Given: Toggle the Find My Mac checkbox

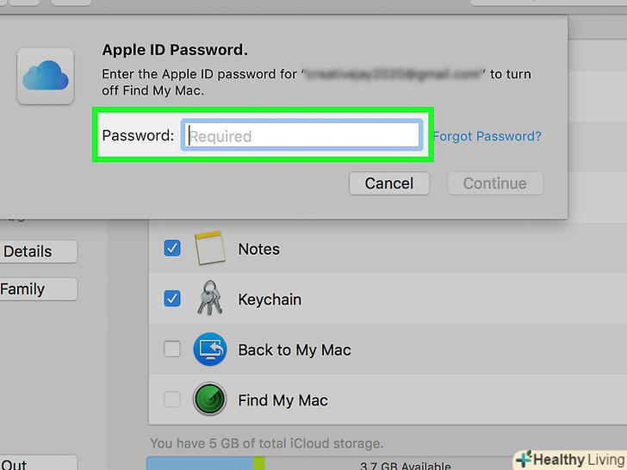Looking at the screenshot, I should coord(172,400).
